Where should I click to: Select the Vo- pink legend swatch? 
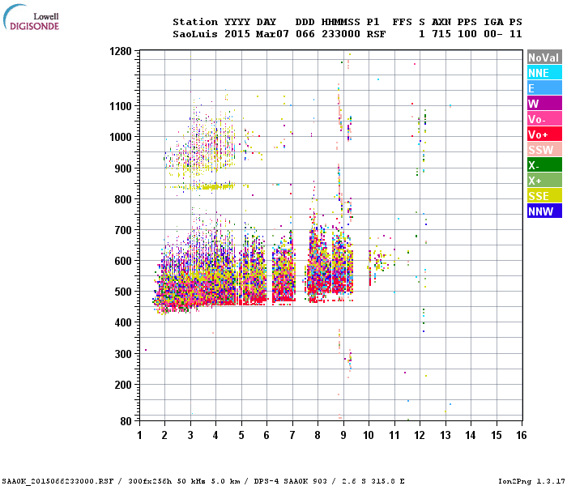click(x=544, y=118)
